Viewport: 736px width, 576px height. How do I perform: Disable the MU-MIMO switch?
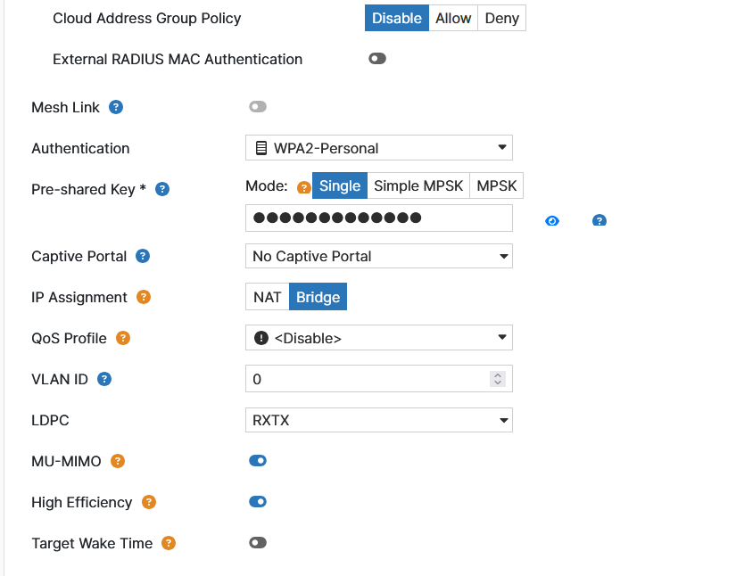point(258,461)
